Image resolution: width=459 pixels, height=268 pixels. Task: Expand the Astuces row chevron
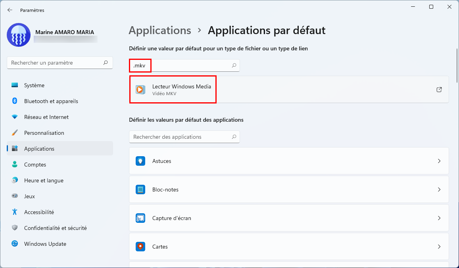point(439,161)
